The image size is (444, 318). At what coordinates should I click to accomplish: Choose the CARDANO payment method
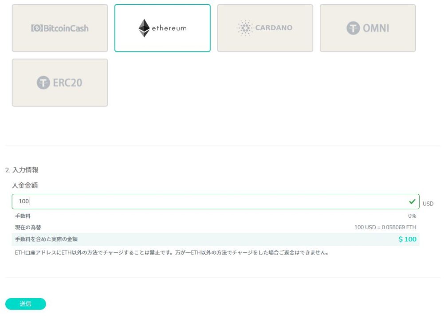(x=265, y=28)
